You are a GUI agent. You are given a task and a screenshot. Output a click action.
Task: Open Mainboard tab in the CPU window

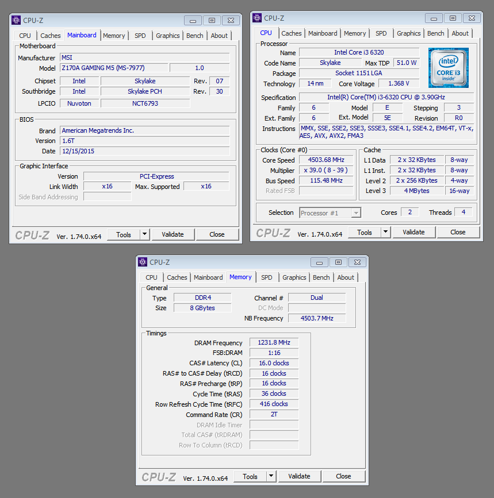pos(323,33)
